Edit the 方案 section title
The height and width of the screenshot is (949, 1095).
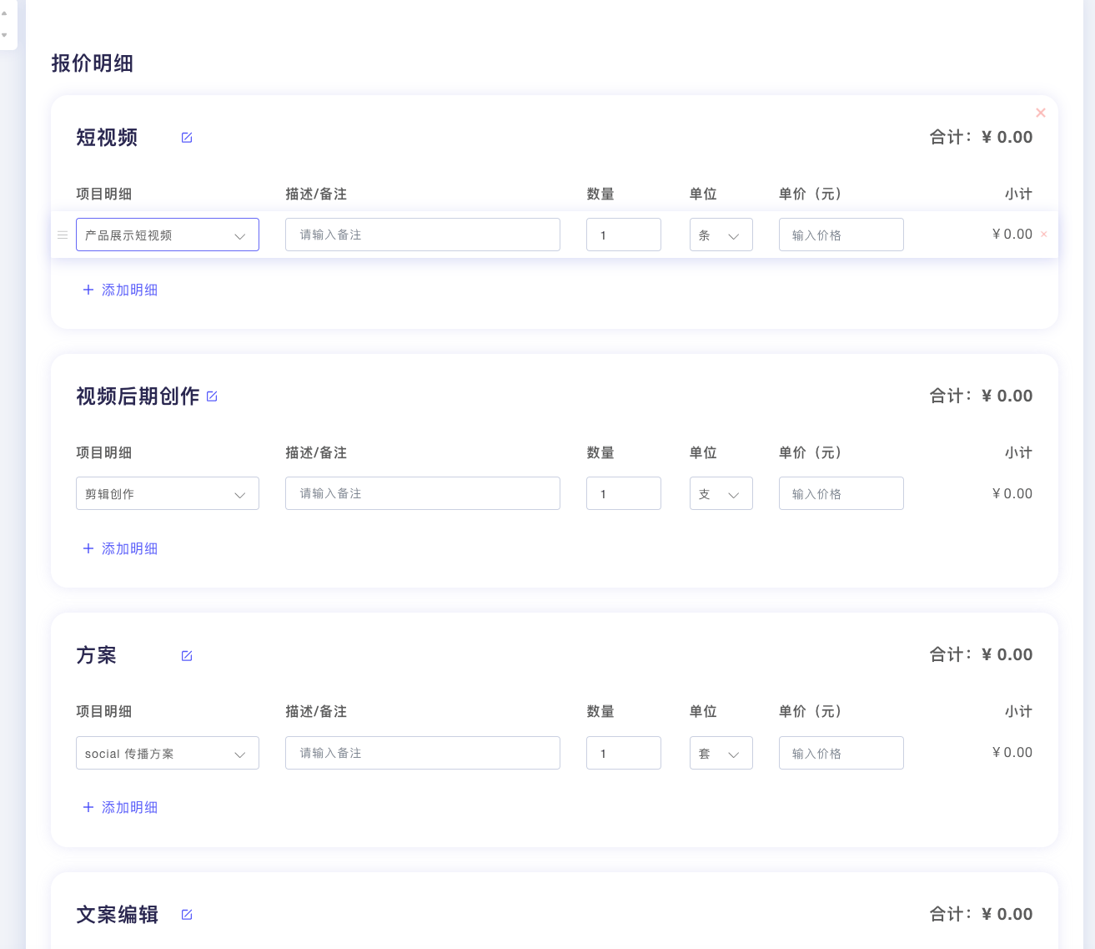coord(187,656)
